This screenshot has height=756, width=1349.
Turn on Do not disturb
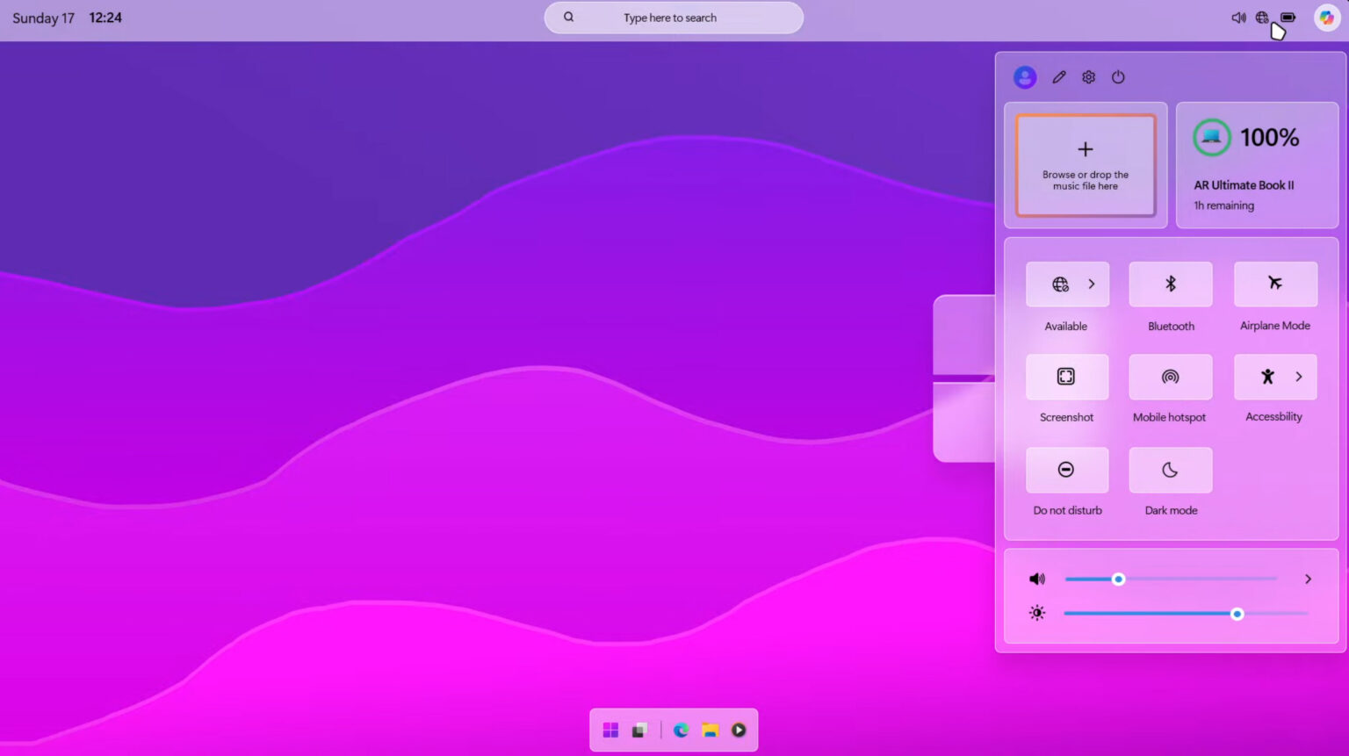(x=1066, y=470)
